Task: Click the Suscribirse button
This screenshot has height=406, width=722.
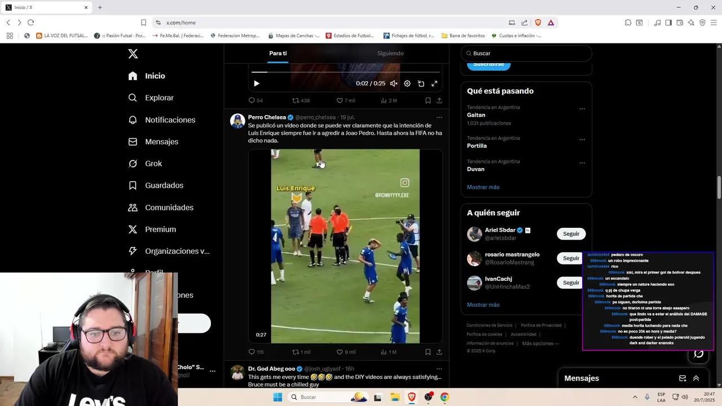Action: (488, 64)
